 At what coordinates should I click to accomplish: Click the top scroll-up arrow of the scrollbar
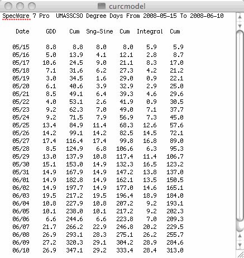240,17
